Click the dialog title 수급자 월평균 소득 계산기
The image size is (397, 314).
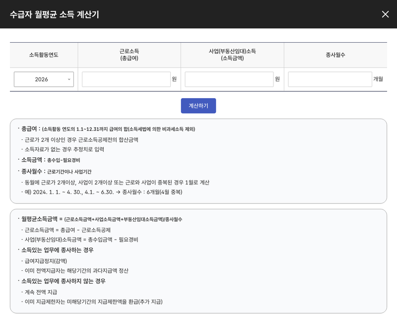(x=55, y=14)
